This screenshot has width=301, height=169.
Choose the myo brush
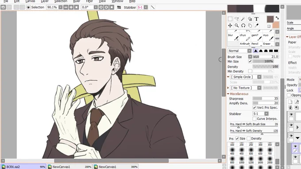(268, 37)
